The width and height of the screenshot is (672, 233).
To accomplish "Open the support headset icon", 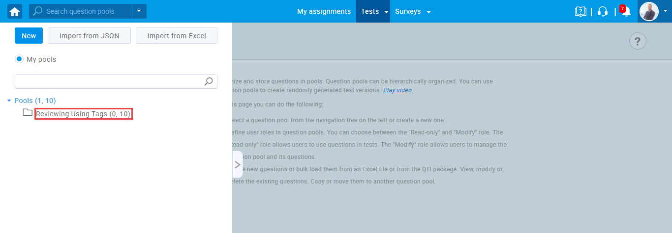I will (x=603, y=11).
